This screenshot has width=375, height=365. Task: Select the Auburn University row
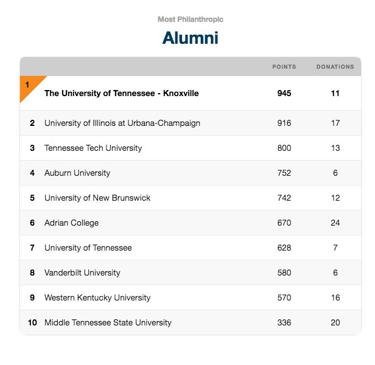tap(191, 173)
